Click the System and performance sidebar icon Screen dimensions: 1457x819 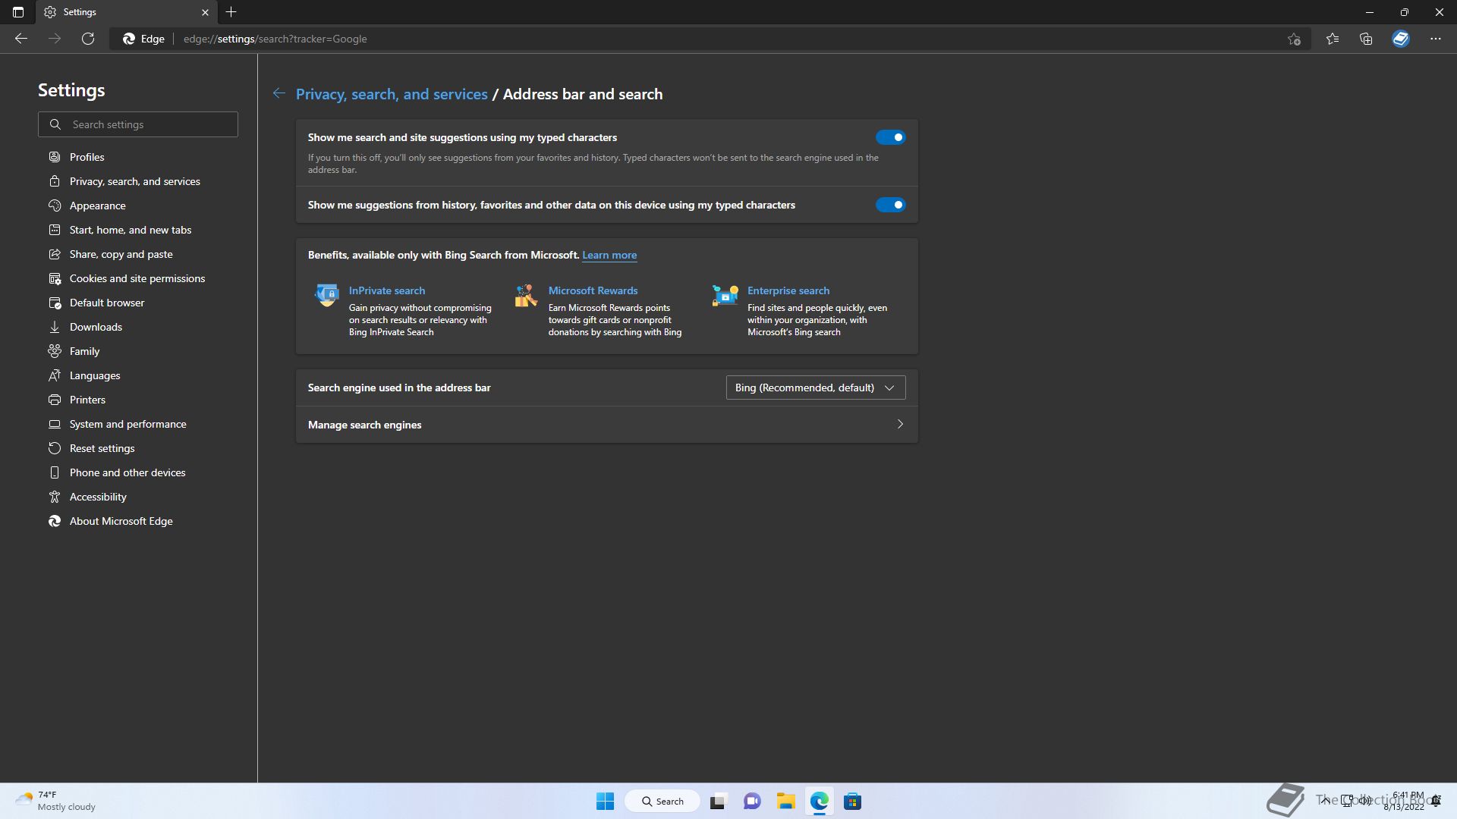pos(55,424)
